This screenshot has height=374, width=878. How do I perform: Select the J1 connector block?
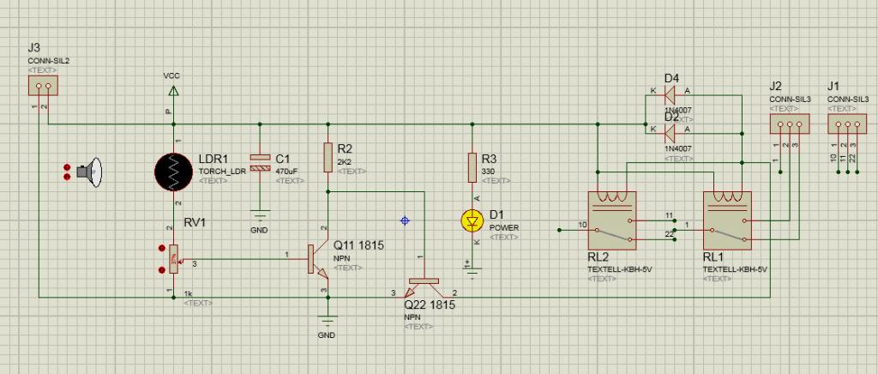pos(847,124)
